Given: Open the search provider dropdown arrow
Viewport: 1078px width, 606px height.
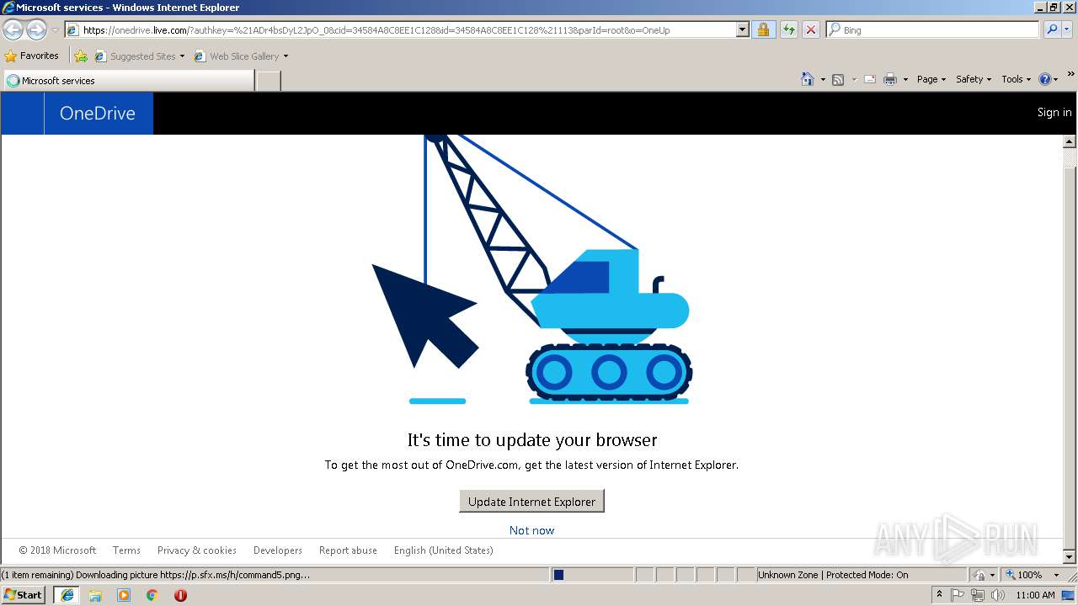Looking at the screenshot, I should (x=1067, y=30).
